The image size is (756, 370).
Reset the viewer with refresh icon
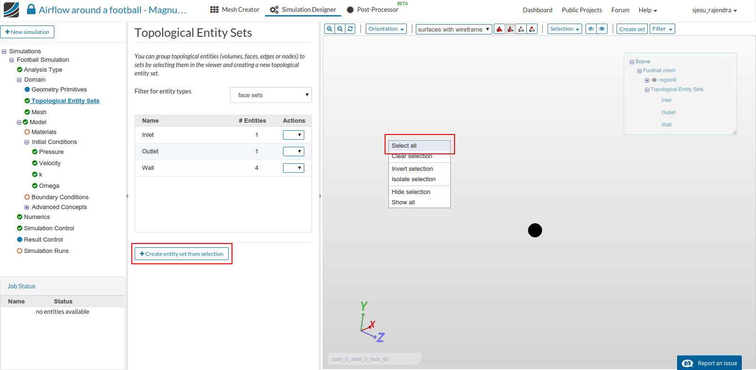tap(350, 29)
